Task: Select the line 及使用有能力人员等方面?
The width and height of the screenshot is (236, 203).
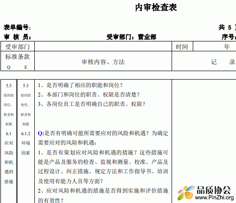Action: (x=71, y=181)
